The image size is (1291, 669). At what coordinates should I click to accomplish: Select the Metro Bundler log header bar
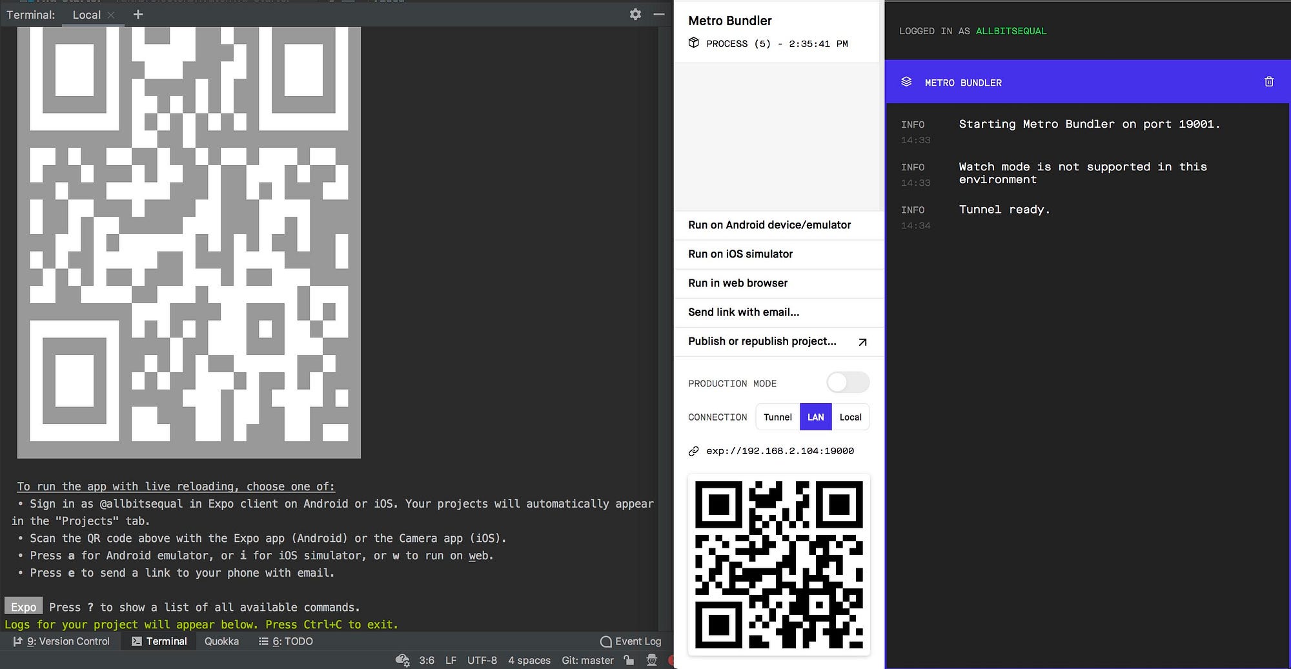[1088, 82]
